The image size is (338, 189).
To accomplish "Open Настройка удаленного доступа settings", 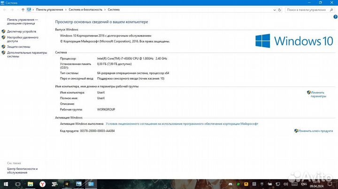I will pyautogui.click(x=23, y=39).
